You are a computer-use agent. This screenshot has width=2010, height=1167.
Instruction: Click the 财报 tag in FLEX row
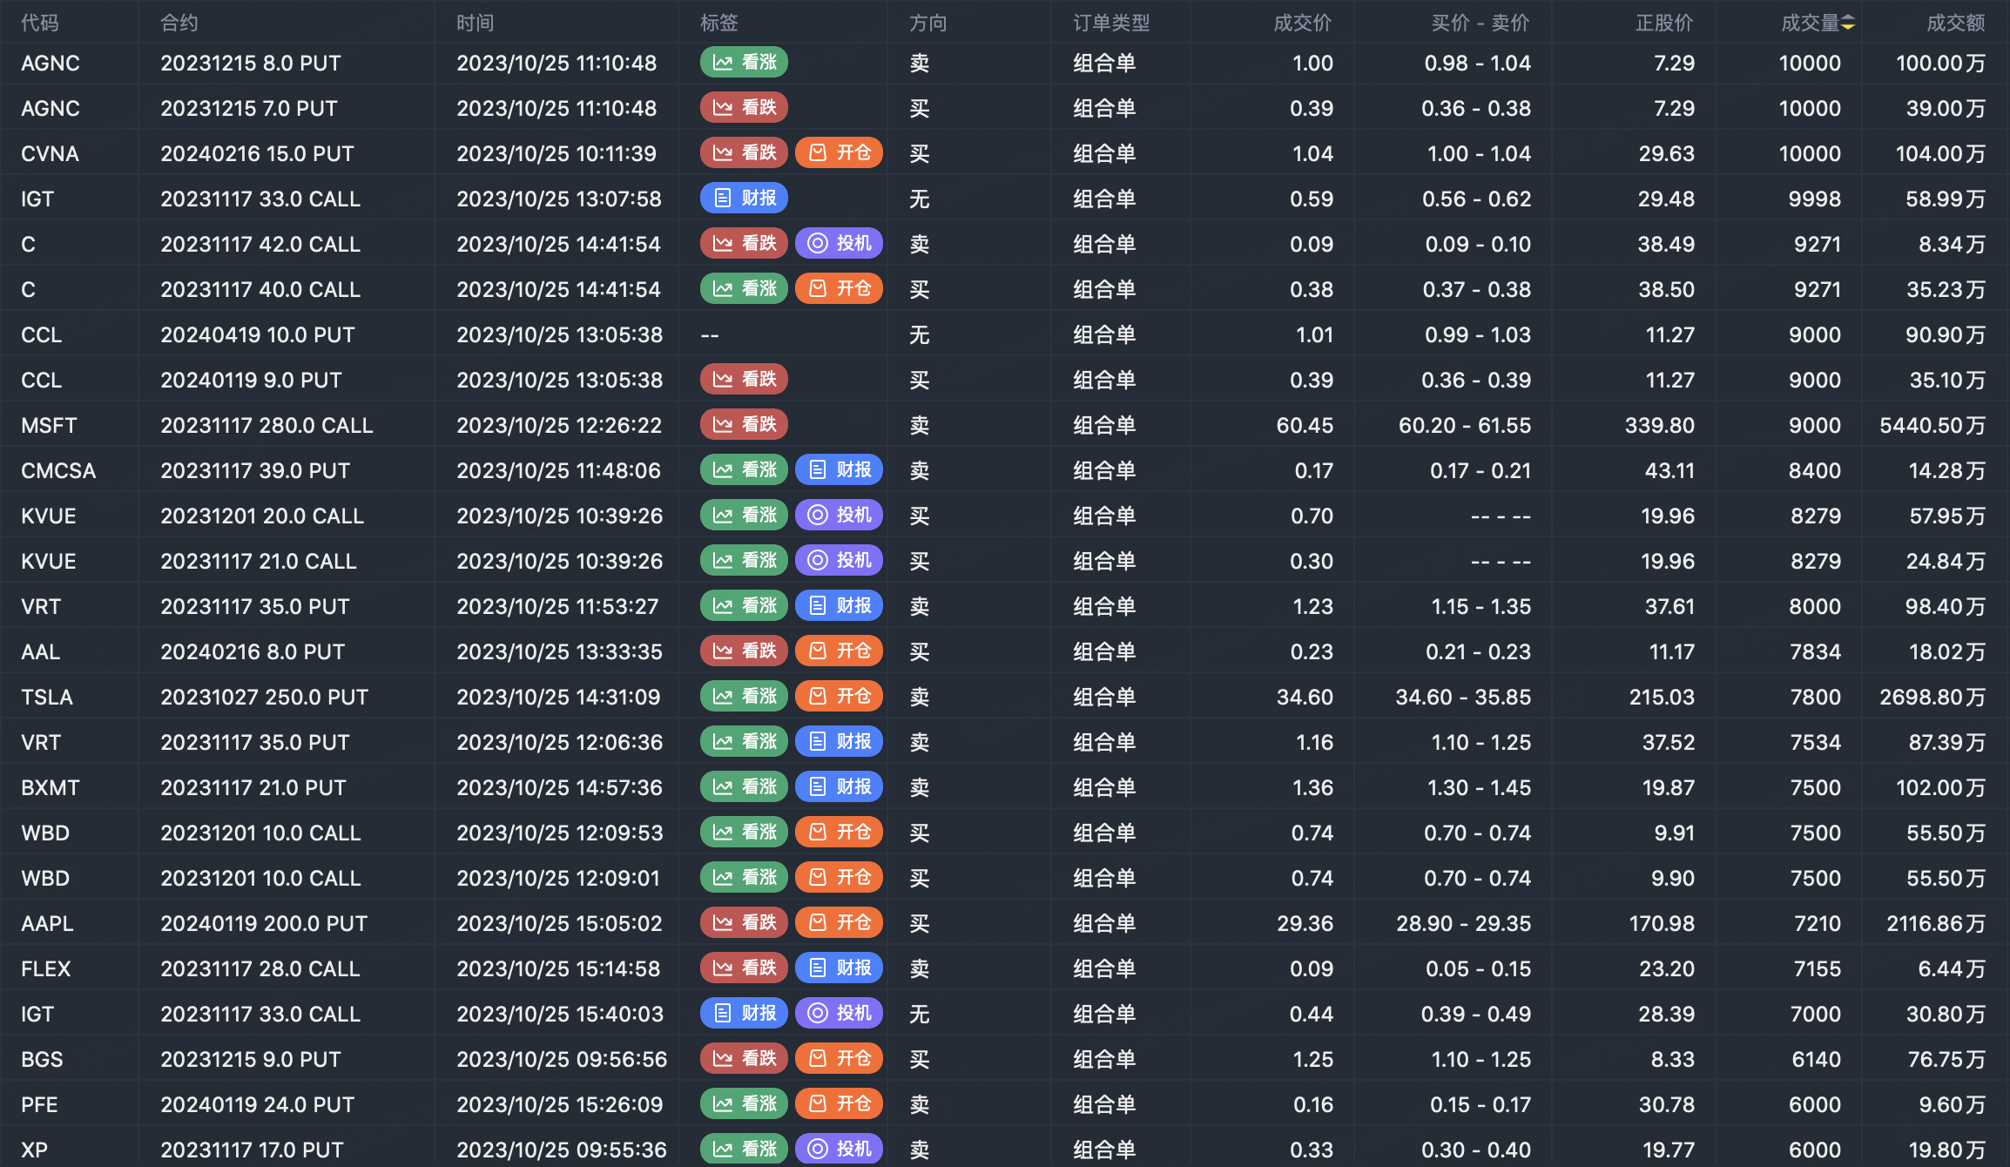click(839, 968)
